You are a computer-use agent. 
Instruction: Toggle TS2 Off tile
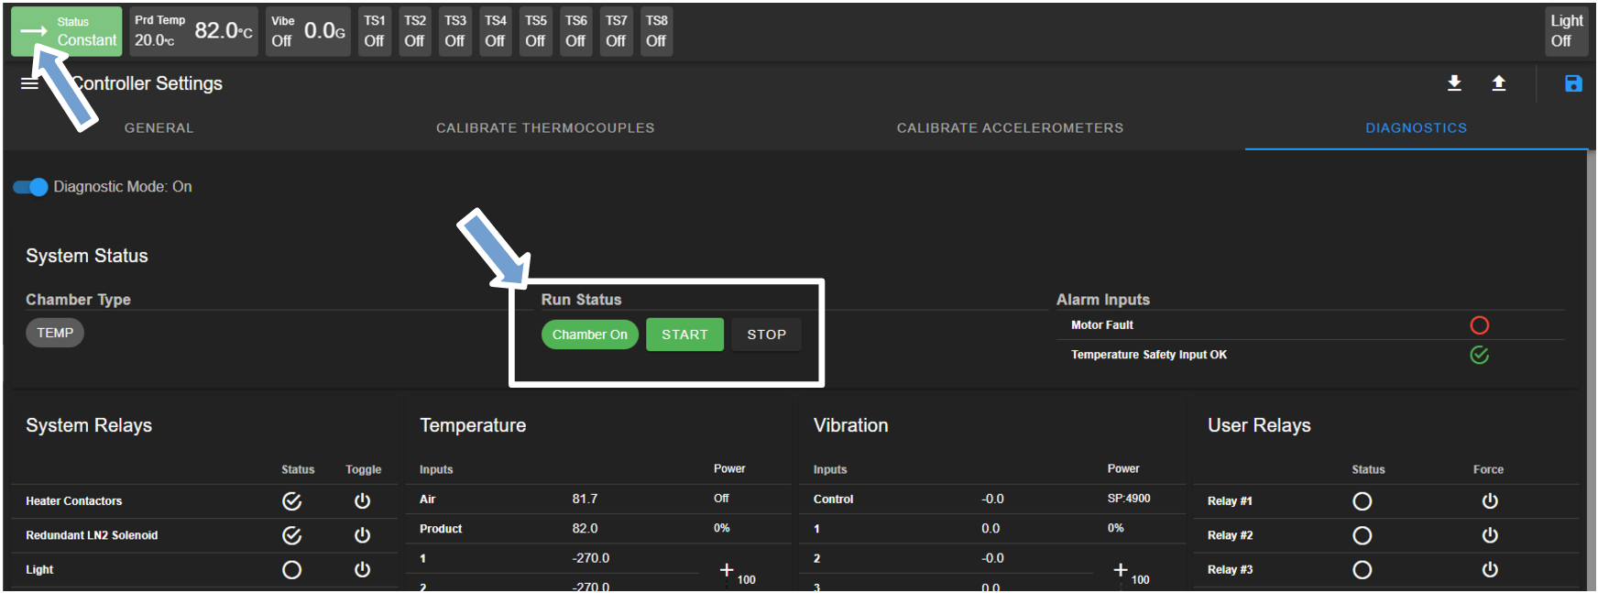[x=415, y=31]
